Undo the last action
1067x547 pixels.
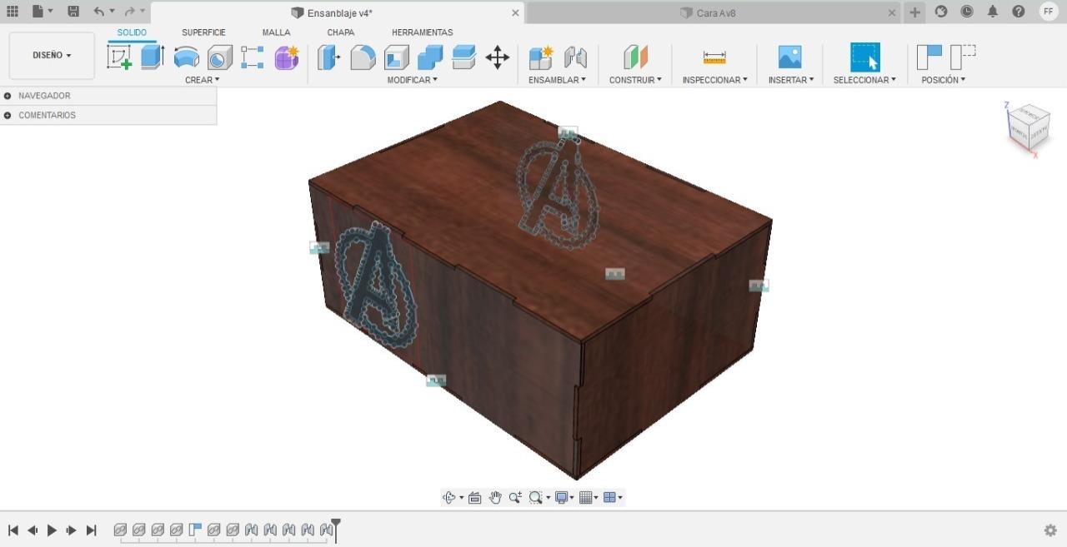[99, 12]
